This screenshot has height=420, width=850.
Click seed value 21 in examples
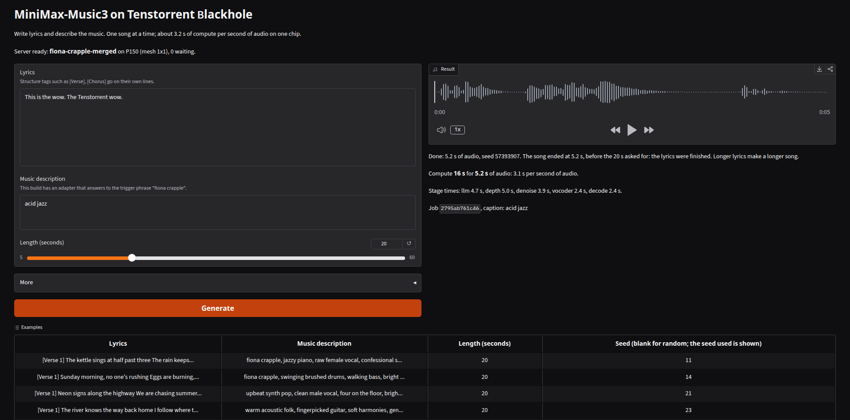click(688, 393)
